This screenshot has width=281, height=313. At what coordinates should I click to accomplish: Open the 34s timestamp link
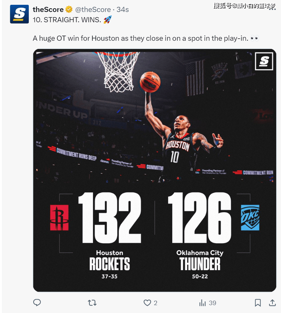click(123, 9)
